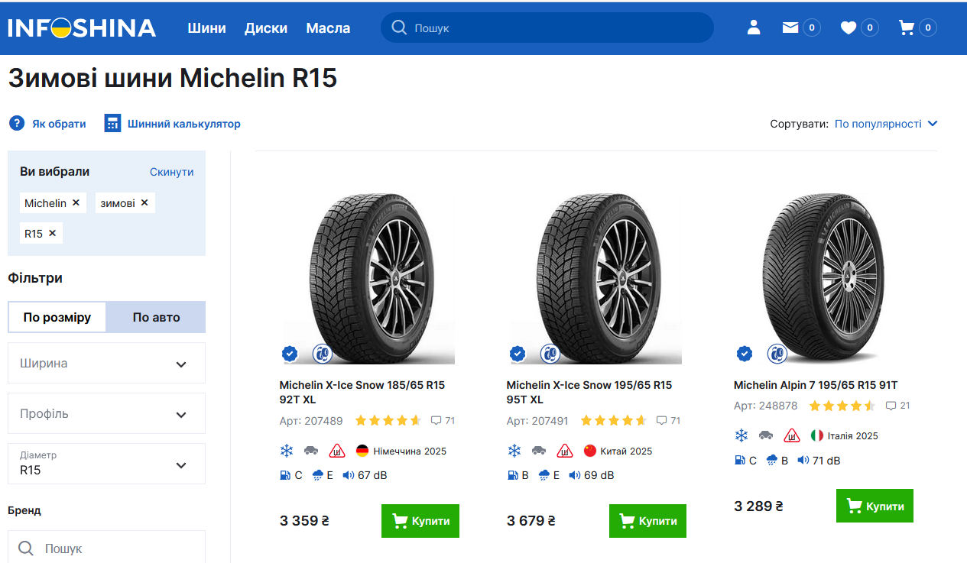Screen dimensions: 967x563
Task: Open the favorites heart icon
Action: tap(849, 28)
